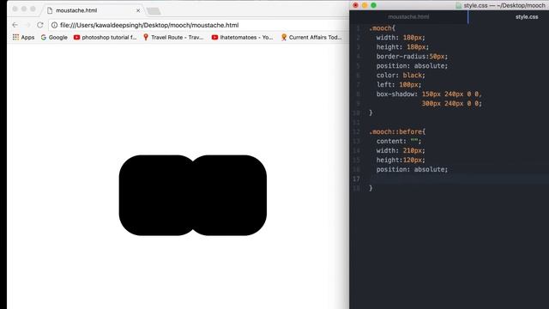Open the Travel Route bookmark

point(173,37)
